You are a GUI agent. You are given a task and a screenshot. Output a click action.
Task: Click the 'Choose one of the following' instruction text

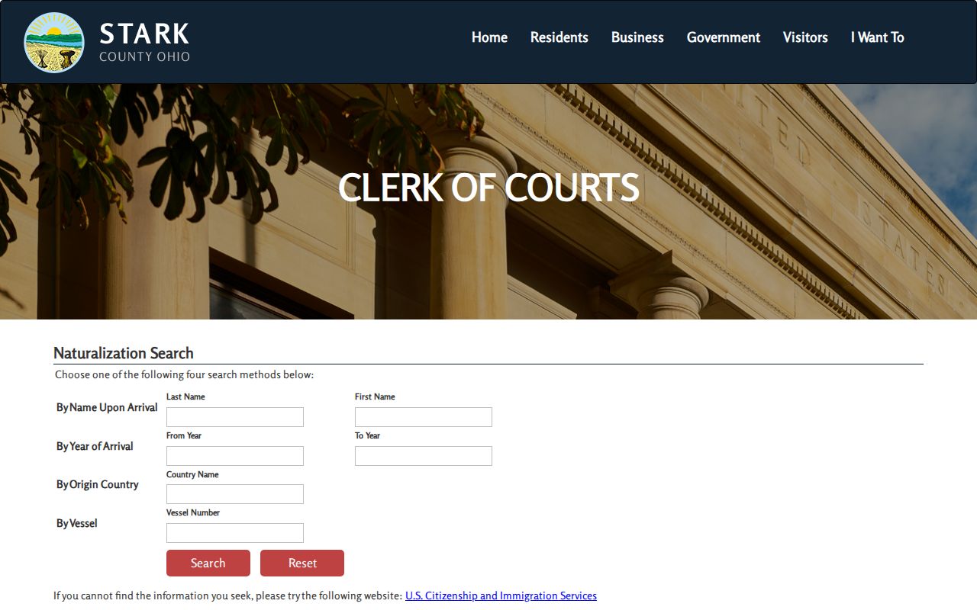pyautogui.click(x=185, y=374)
